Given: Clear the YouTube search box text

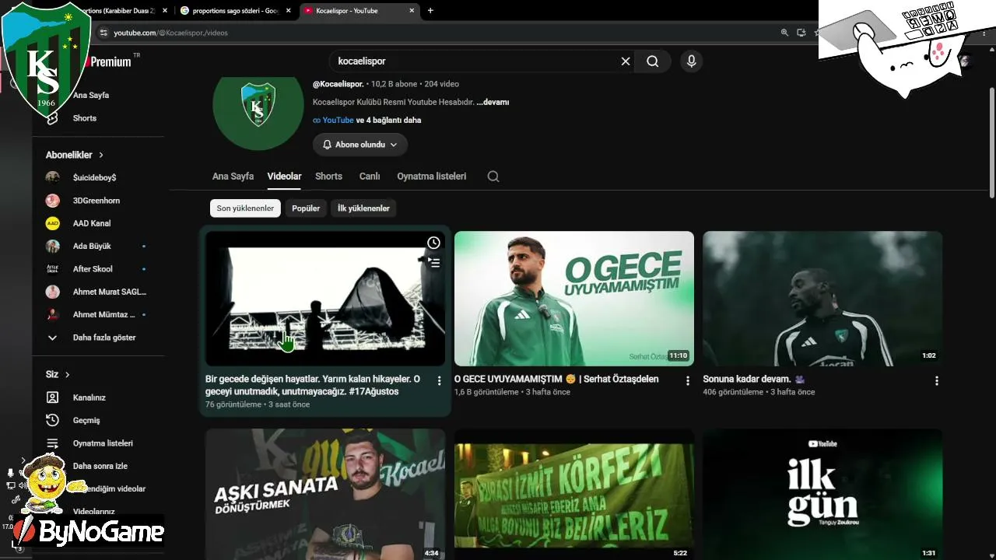Looking at the screenshot, I should pyautogui.click(x=626, y=61).
